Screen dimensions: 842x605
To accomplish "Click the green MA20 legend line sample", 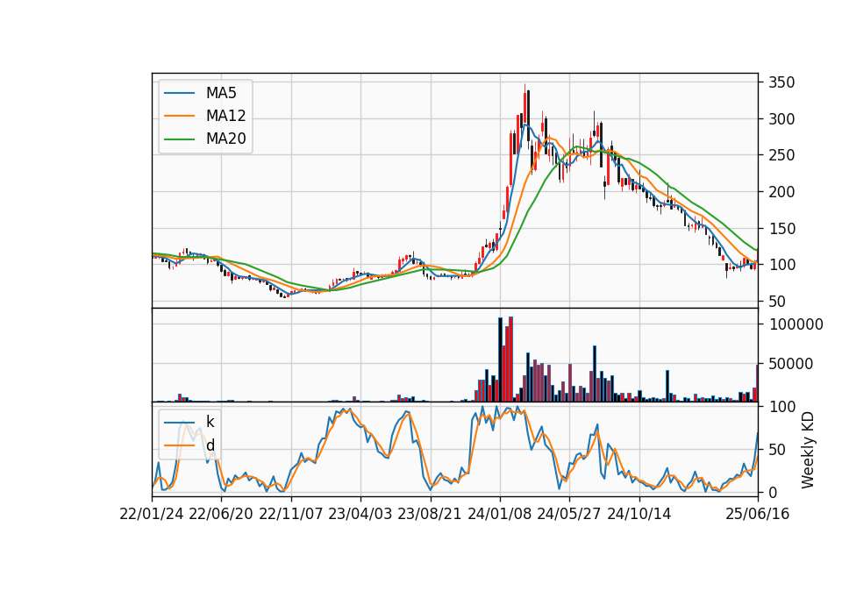I will (179, 139).
